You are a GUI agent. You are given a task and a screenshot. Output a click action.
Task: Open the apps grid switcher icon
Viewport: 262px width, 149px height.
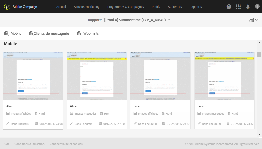[x=238, y=7]
